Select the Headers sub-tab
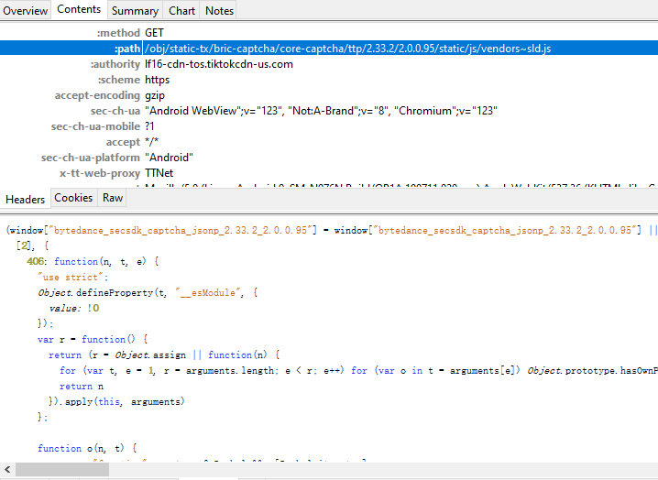Screen dimensions: 658x480 click(x=25, y=199)
